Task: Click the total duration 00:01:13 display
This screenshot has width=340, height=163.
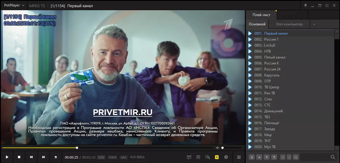Action: [89, 157]
